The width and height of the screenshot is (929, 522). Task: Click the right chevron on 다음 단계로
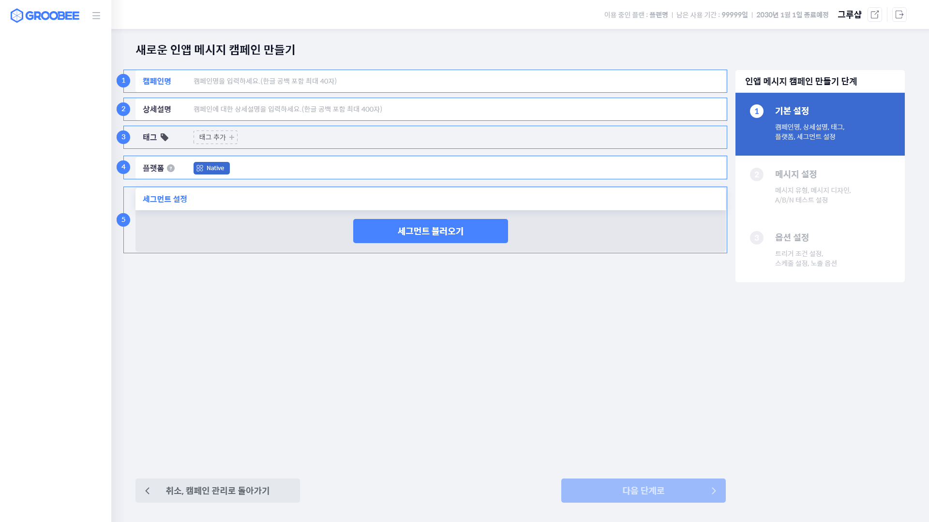pyautogui.click(x=714, y=491)
